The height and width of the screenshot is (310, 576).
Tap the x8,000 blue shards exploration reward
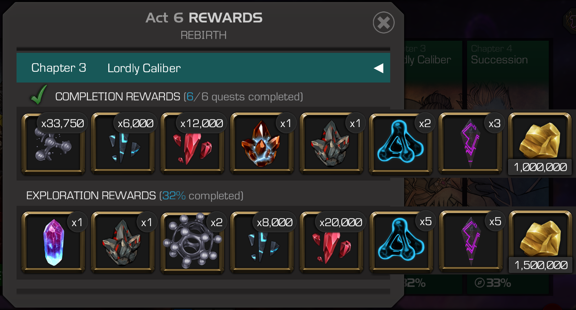[x=262, y=242]
